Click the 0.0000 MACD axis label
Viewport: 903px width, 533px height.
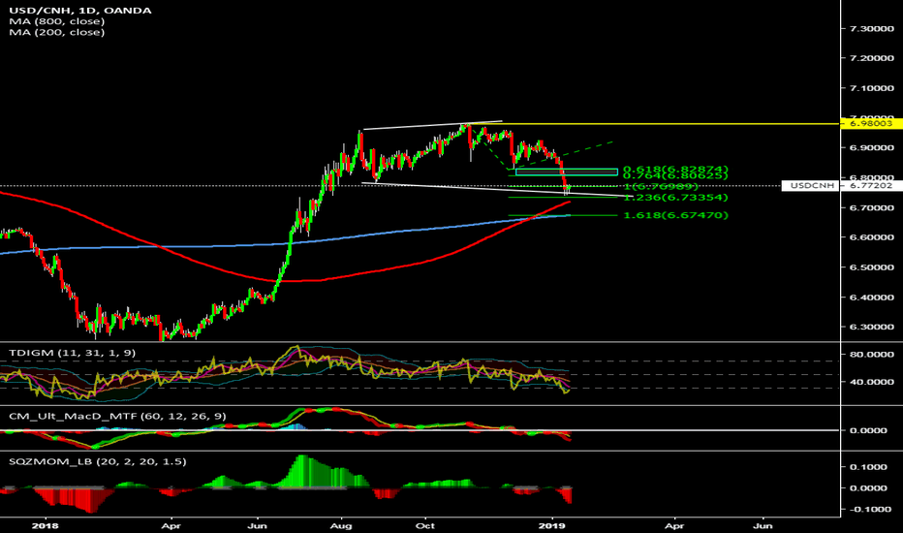[x=868, y=430]
